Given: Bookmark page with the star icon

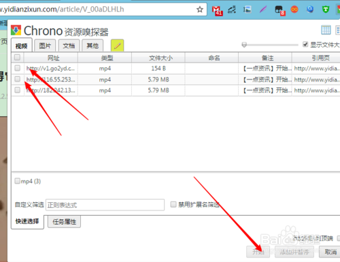Looking at the screenshot, I should coord(200,10).
